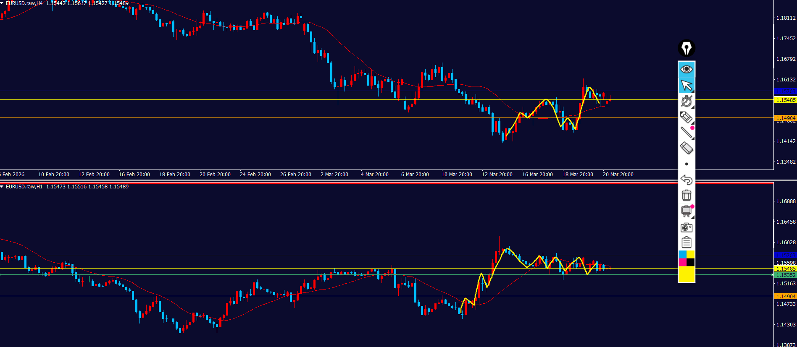Pick the magenta color swatch
The height and width of the screenshot is (347, 797).
[x=682, y=262]
